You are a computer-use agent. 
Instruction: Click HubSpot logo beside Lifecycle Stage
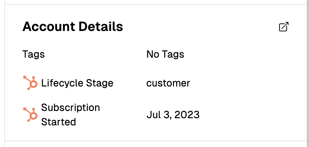click(30, 83)
